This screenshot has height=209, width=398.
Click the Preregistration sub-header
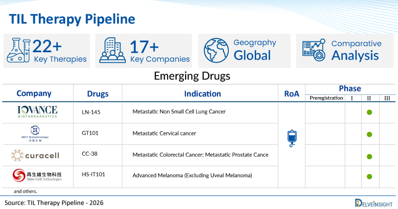(326, 98)
